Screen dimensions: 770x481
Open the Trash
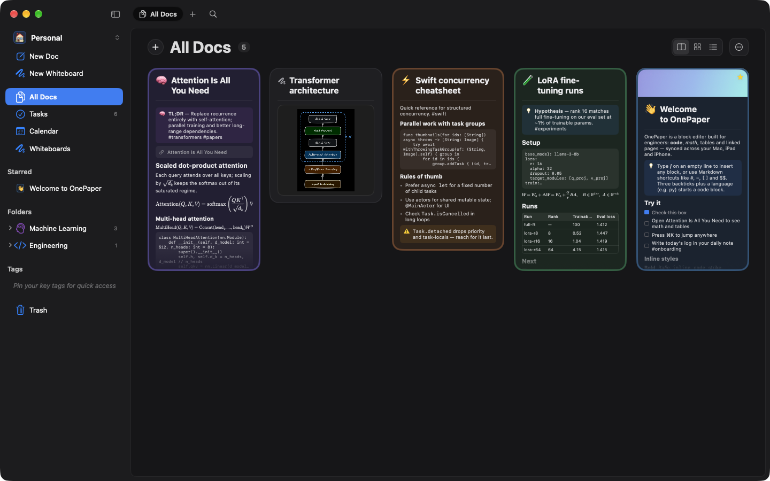(x=64, y=311)
